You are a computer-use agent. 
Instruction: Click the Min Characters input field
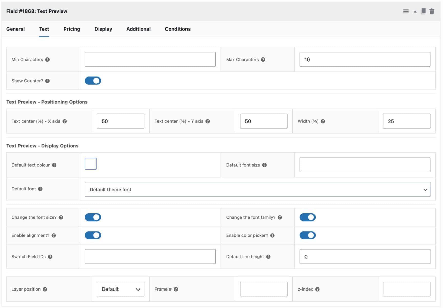(x=150, y=60)
